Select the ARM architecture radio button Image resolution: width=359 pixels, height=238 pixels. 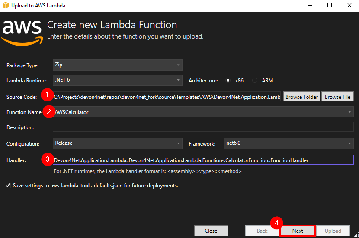coord(255,80)
